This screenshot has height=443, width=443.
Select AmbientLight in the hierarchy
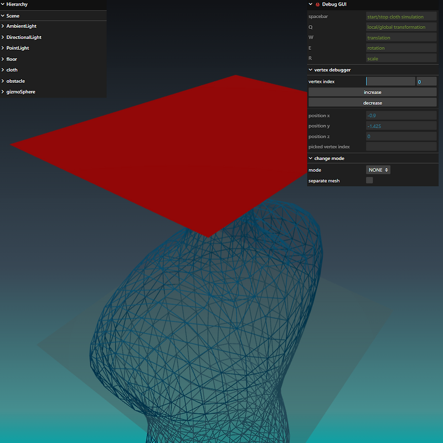(22, 25)
